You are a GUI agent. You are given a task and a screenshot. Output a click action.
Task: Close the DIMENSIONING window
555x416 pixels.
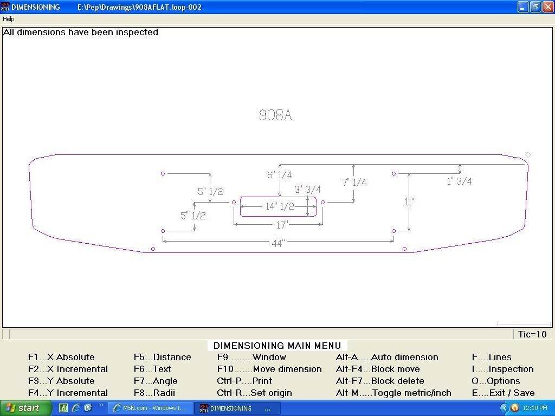click(547, 6)
